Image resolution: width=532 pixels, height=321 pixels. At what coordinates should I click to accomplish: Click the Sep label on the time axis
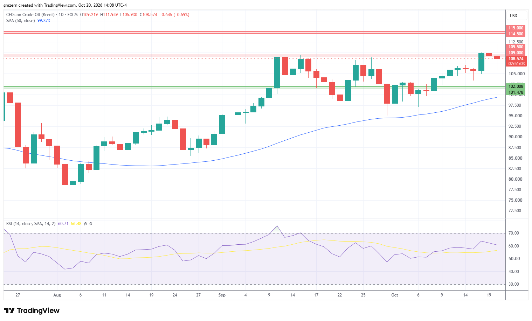222,295
